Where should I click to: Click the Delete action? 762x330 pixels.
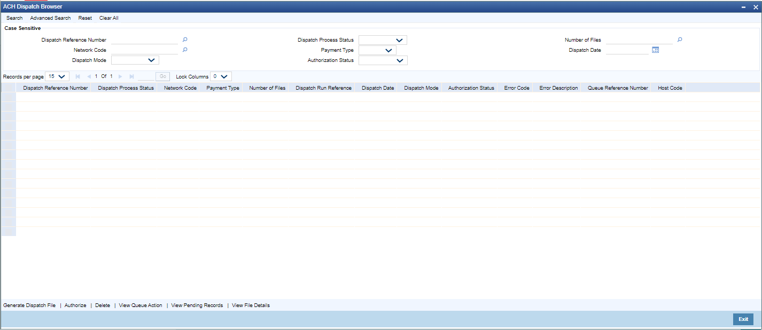[103, 305]
